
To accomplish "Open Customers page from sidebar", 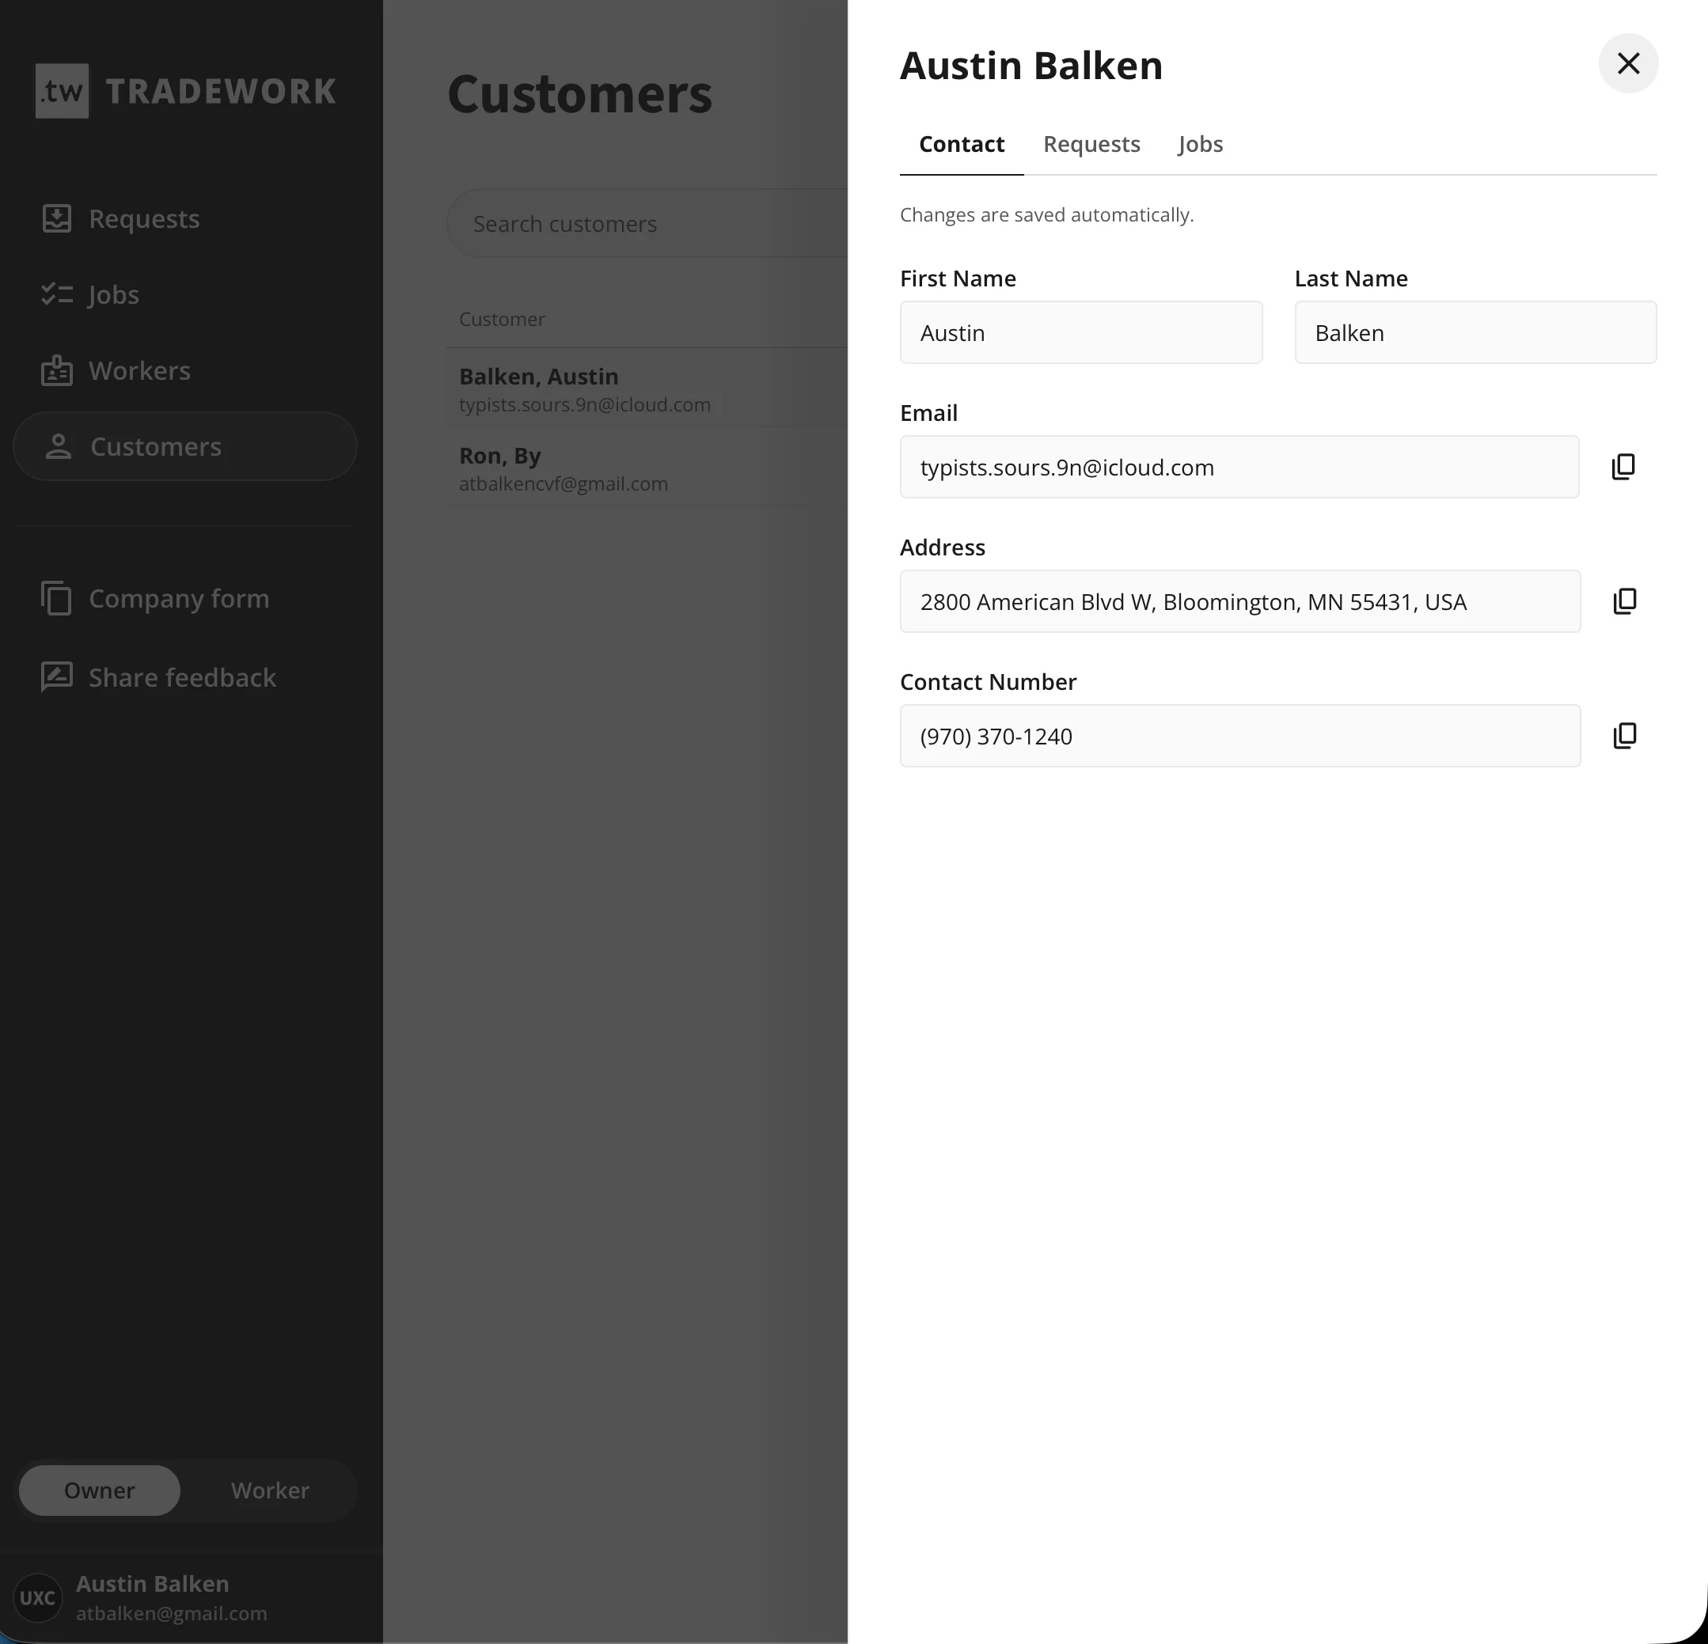I will pos(184,446).
